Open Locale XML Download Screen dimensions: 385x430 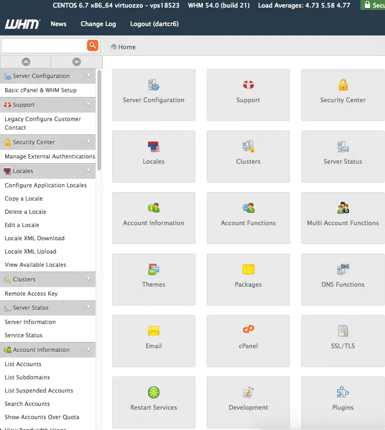35,238
